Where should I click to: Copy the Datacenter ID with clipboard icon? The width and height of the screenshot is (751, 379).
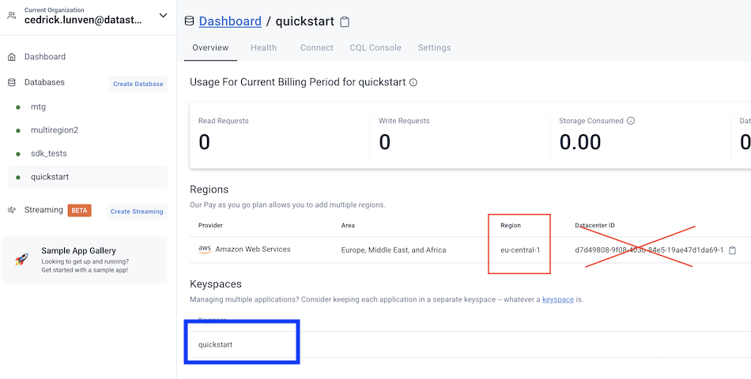pos(732,250)
